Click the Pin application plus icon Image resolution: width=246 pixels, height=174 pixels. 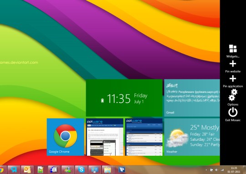coord(233,78)
